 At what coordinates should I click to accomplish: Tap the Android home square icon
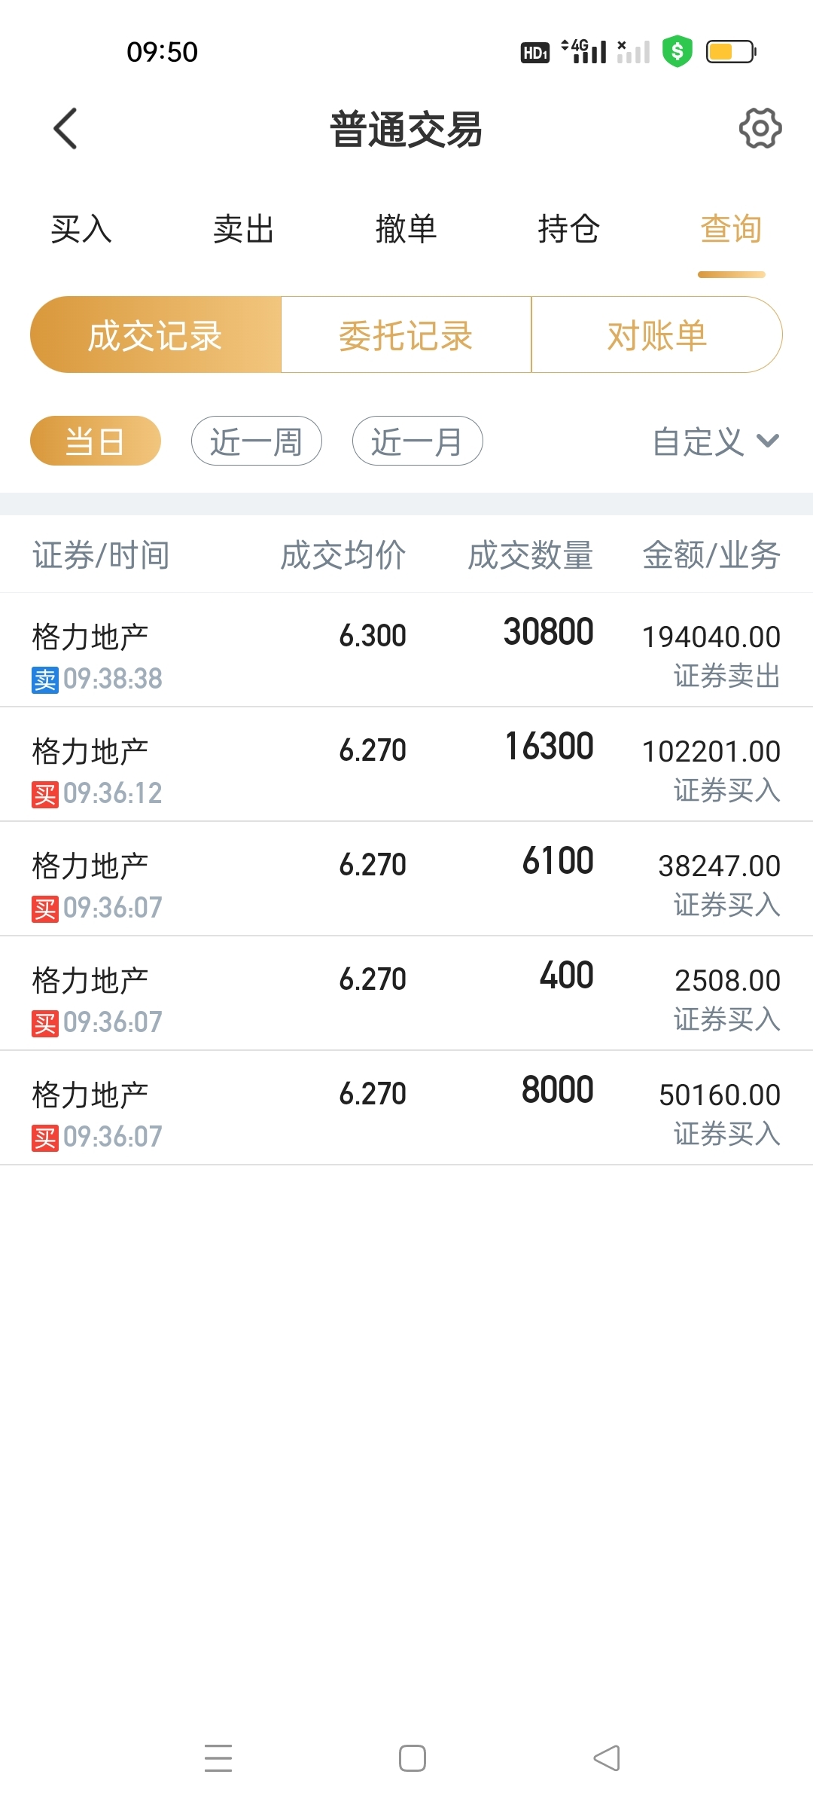(413, 1758)
